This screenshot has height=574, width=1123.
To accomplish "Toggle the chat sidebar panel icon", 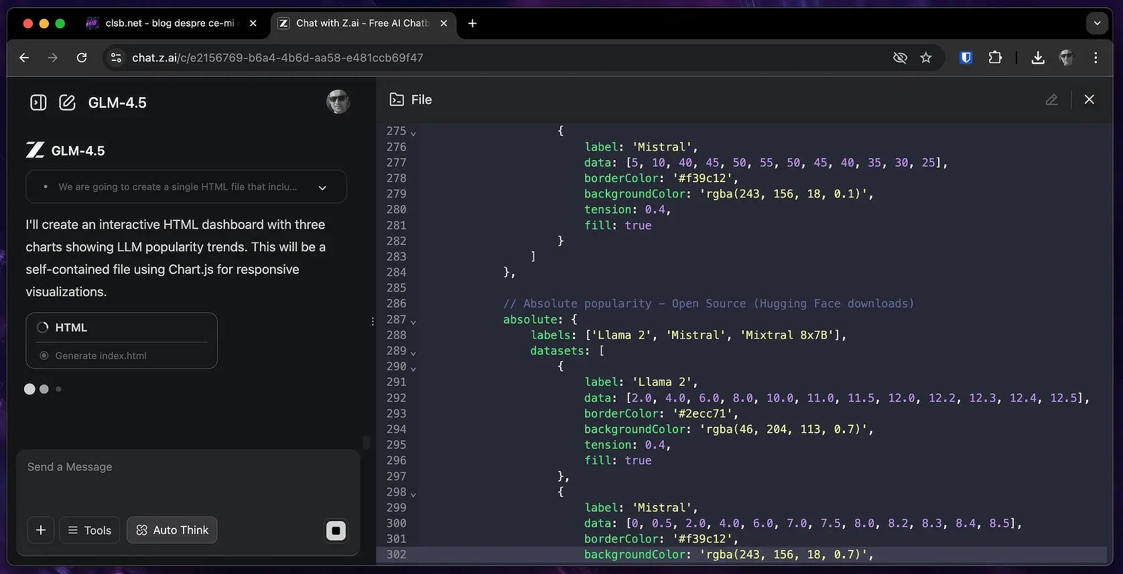I will coord(38,102).
